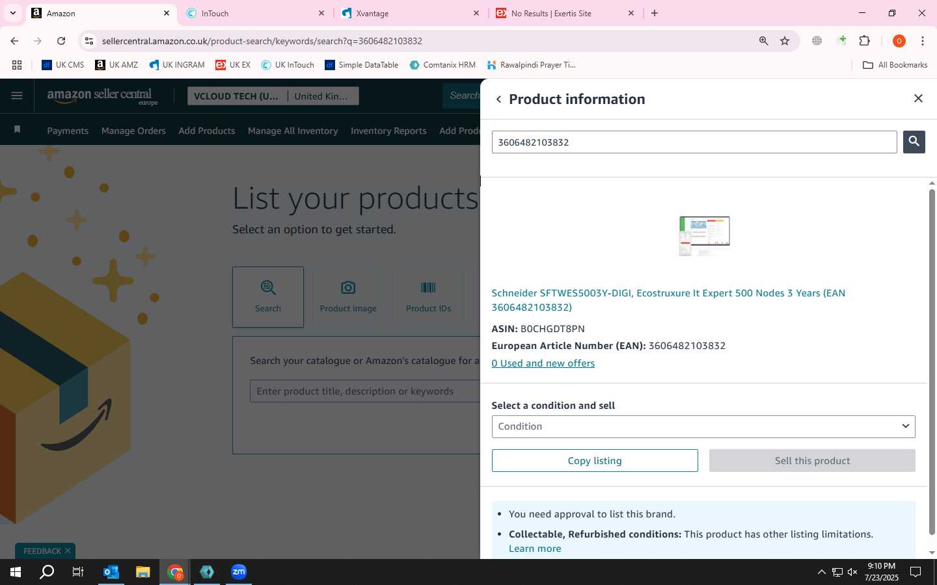Open the UK EX bookmark

pos(233,65)
